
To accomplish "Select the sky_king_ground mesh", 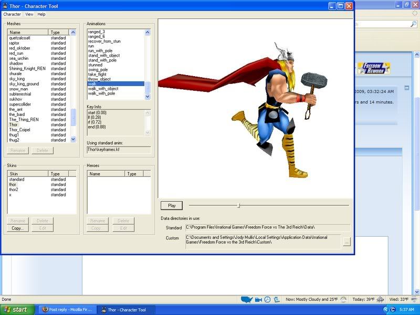I will click(x=24, y=84).
